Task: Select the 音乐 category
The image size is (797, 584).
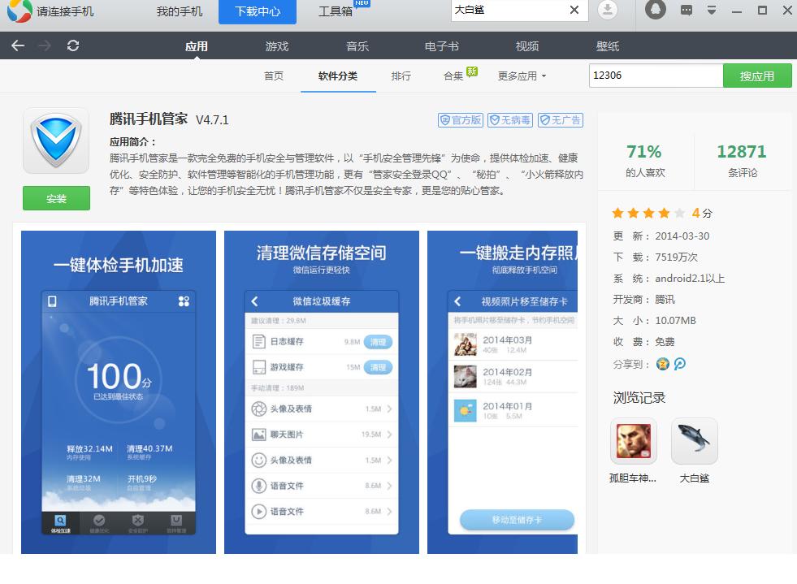Action: (x=357, y=46)
